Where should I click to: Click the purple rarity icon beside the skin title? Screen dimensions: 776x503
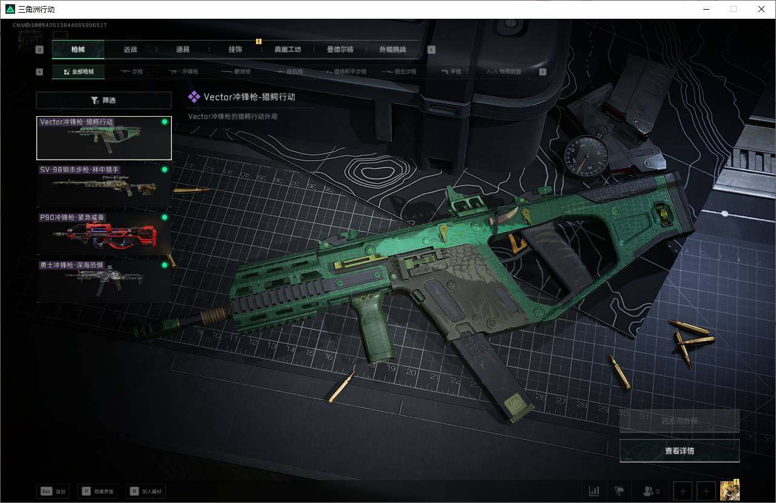[194, 97]
